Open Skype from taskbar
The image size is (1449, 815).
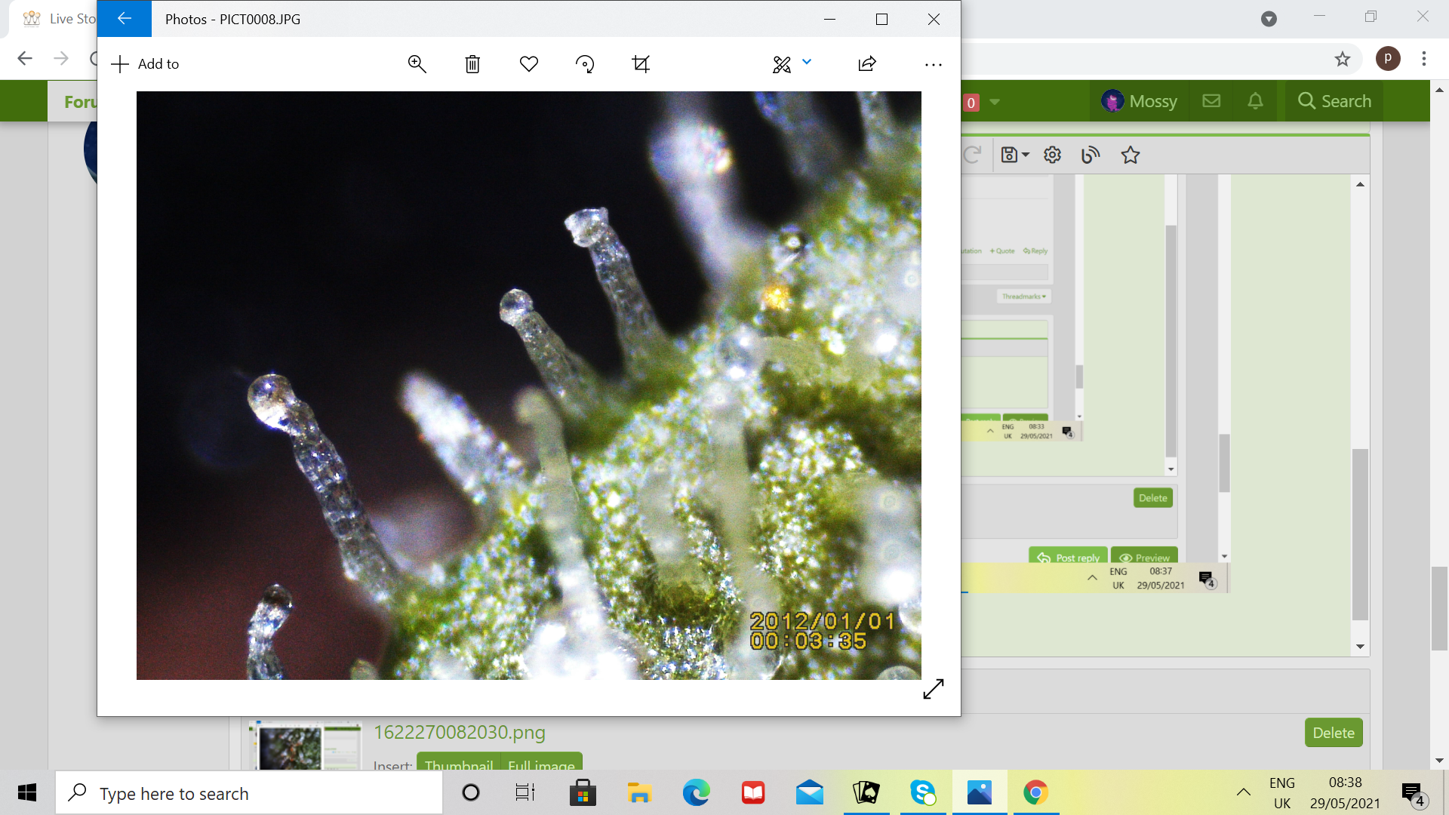923,792
